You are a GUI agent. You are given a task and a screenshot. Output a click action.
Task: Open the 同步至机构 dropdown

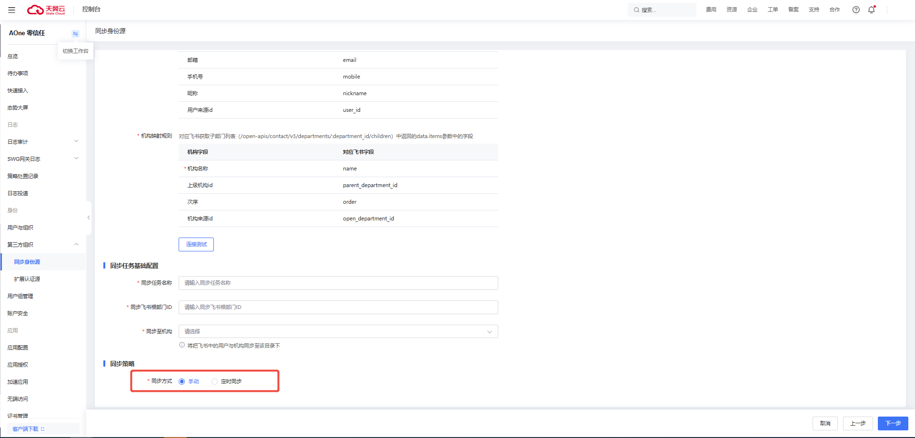[338, 331]
